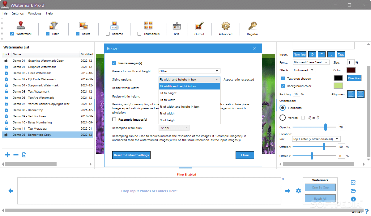Choose 'Fit to height' option
The height and width of the screenshot is (216, 371).
[189, 93]
